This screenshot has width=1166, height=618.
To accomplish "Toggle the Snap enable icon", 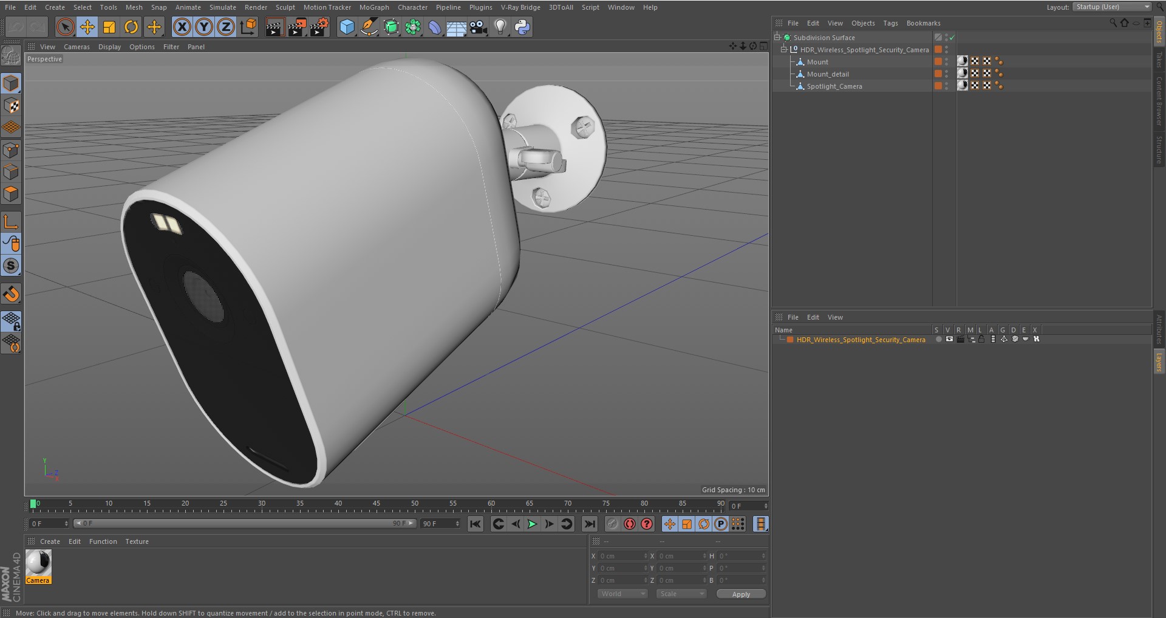I will 11,266.
